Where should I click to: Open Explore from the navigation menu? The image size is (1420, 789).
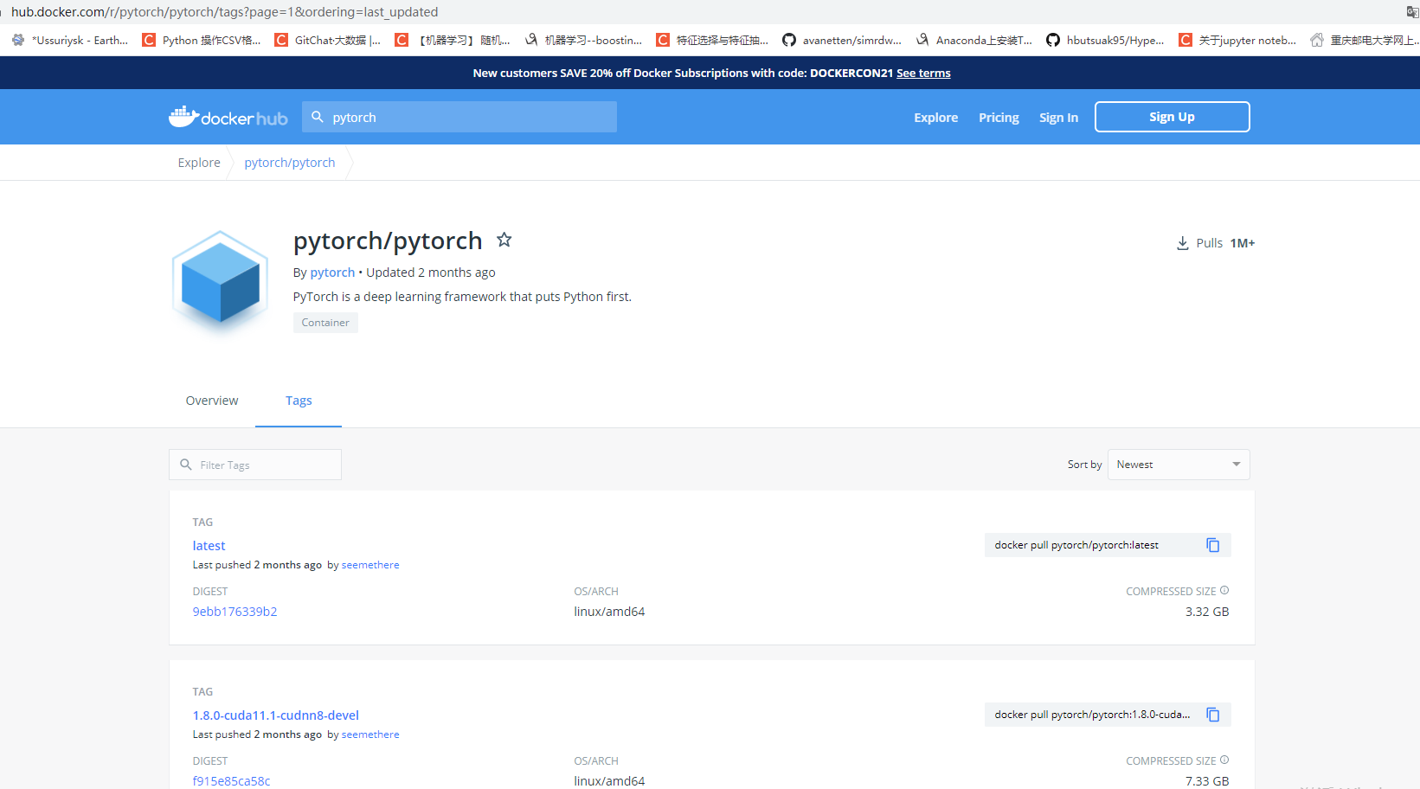(x=935, y=117)
